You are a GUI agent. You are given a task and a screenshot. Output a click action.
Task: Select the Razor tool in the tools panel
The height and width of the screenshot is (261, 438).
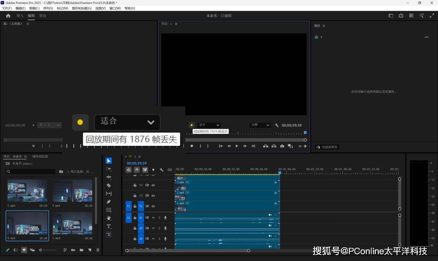109,185
